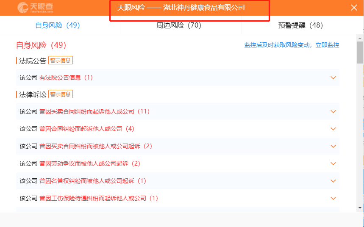Click the 法院公告 section heading
The height and width of the screenshot is (227, 364).
33,61
